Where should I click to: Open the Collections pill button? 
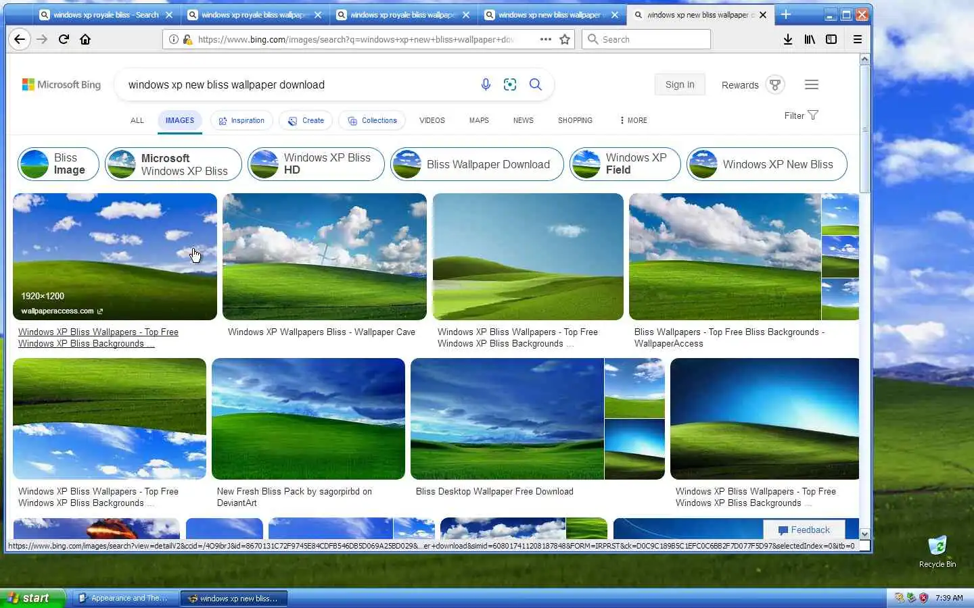click(x=372, y=120)
